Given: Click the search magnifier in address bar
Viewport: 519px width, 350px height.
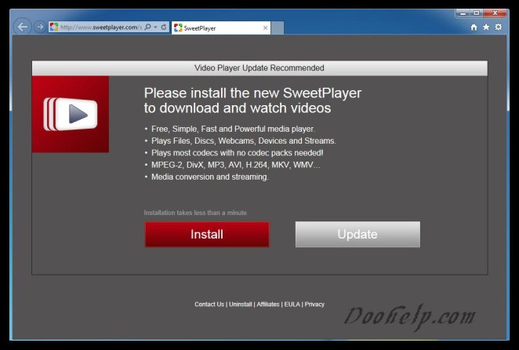Looking at the screenshot, I should [147, 27].
